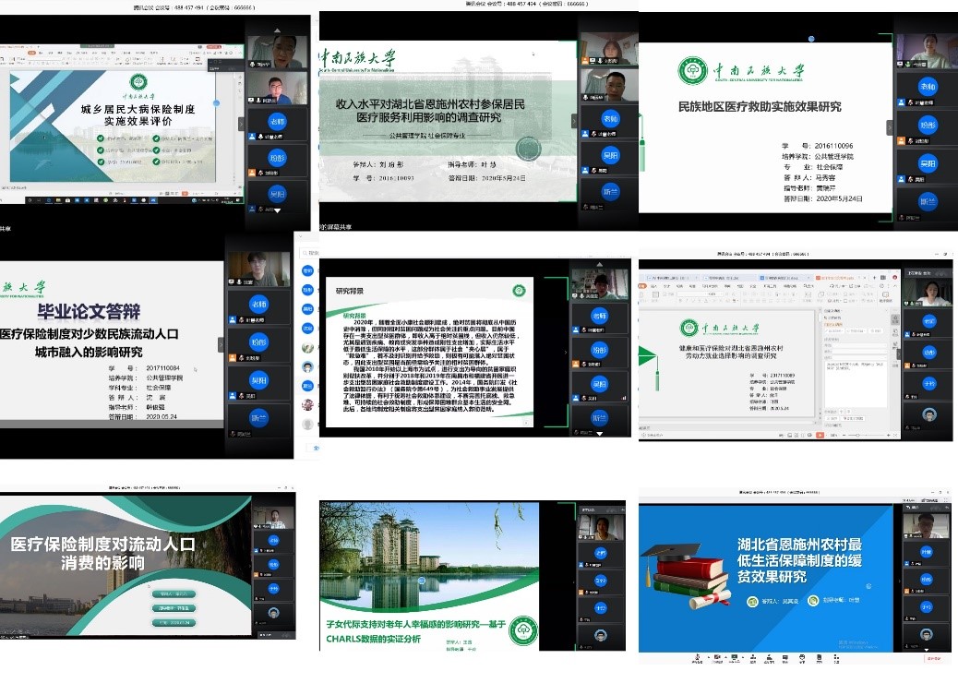
Task: Select 吴阳 avatar in 毕业论文答辩 meeting
Action: point(259,379)
